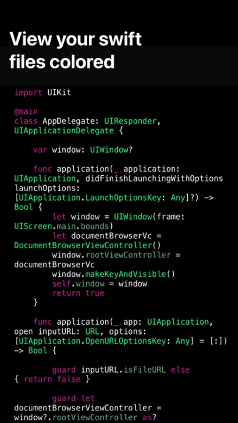This screenshot has width=238, height=423.
Task: Click the pink 'import' keyword
Action: [28, 93]
